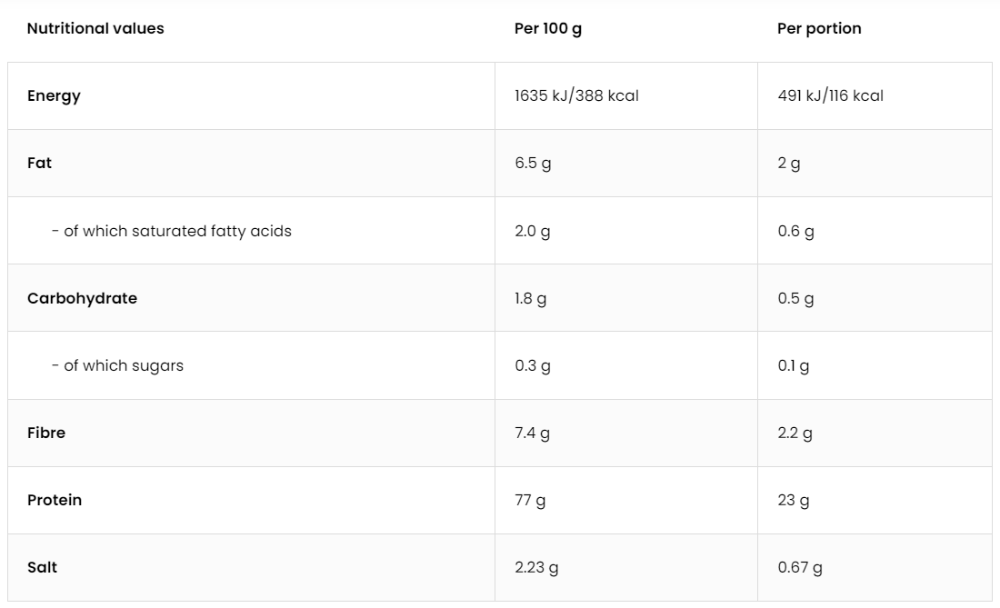Click the 1.8 g carbohydrate value
This screenshot has height=608, width=1000.
[x=531, y=298]
